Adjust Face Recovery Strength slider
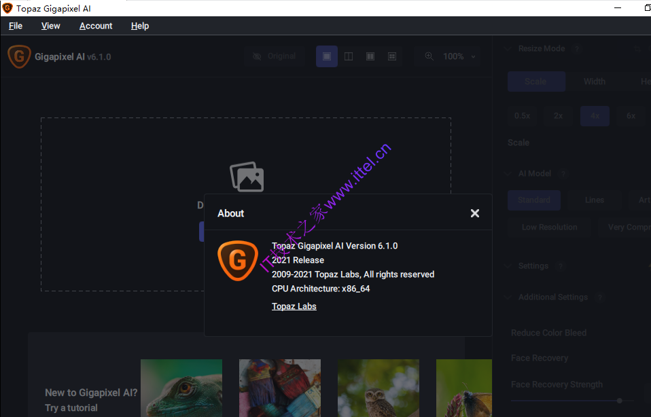This screenshot has height=417, width=651. [x=619, y=401]
